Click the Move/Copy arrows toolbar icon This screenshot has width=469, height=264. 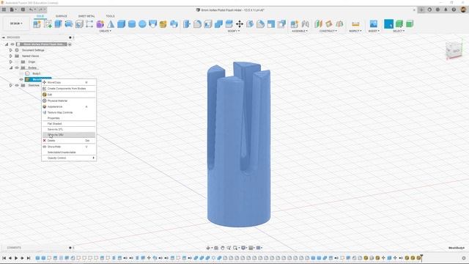coord(240,24)
